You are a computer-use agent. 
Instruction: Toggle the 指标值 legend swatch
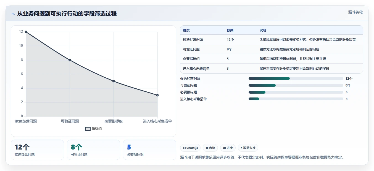88,129
